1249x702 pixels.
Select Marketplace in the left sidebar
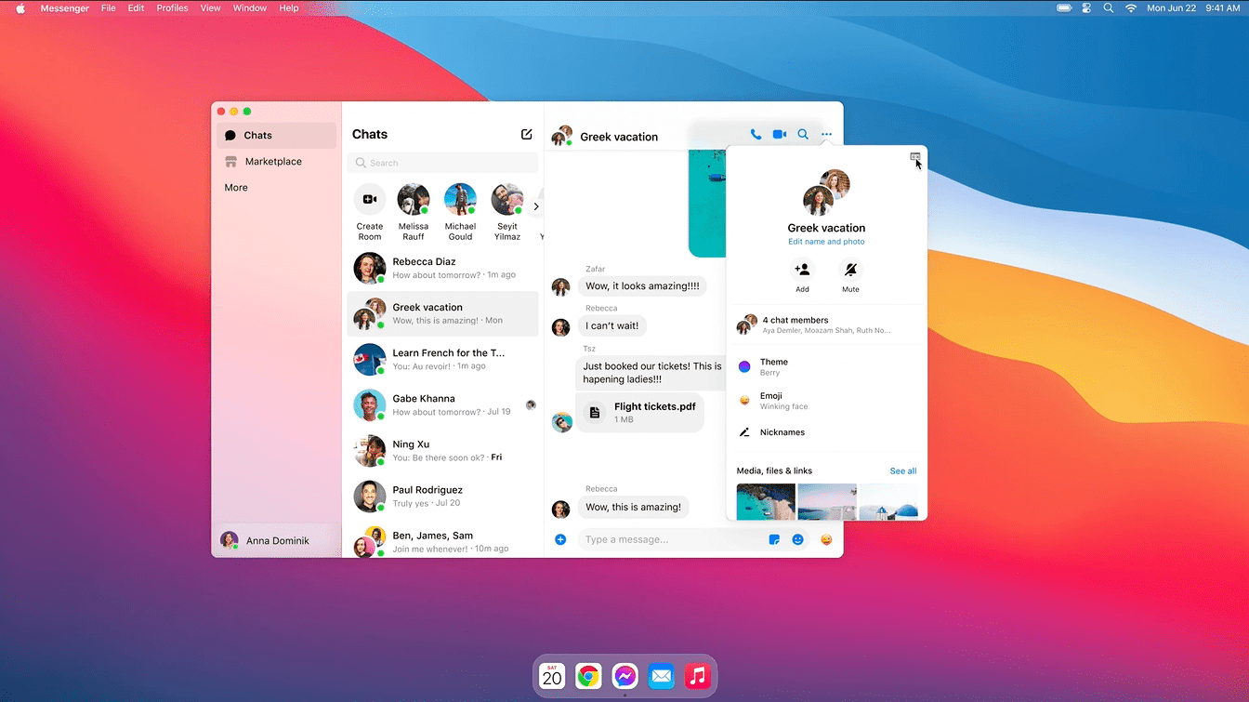pos(273,162)
